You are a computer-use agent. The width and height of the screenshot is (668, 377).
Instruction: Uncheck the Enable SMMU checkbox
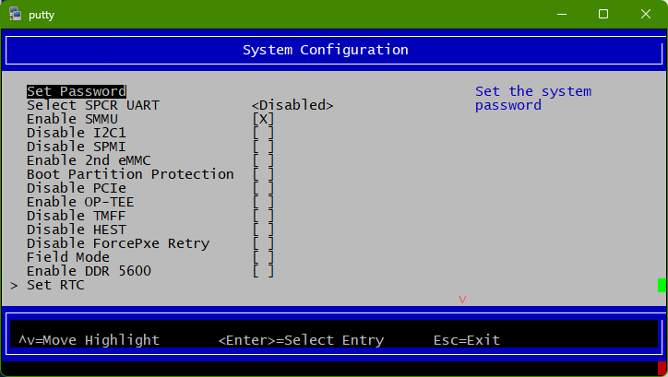263,119
